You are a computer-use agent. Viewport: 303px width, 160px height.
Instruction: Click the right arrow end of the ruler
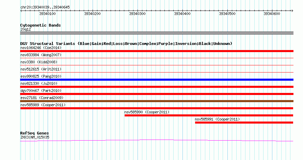point(292,11)
